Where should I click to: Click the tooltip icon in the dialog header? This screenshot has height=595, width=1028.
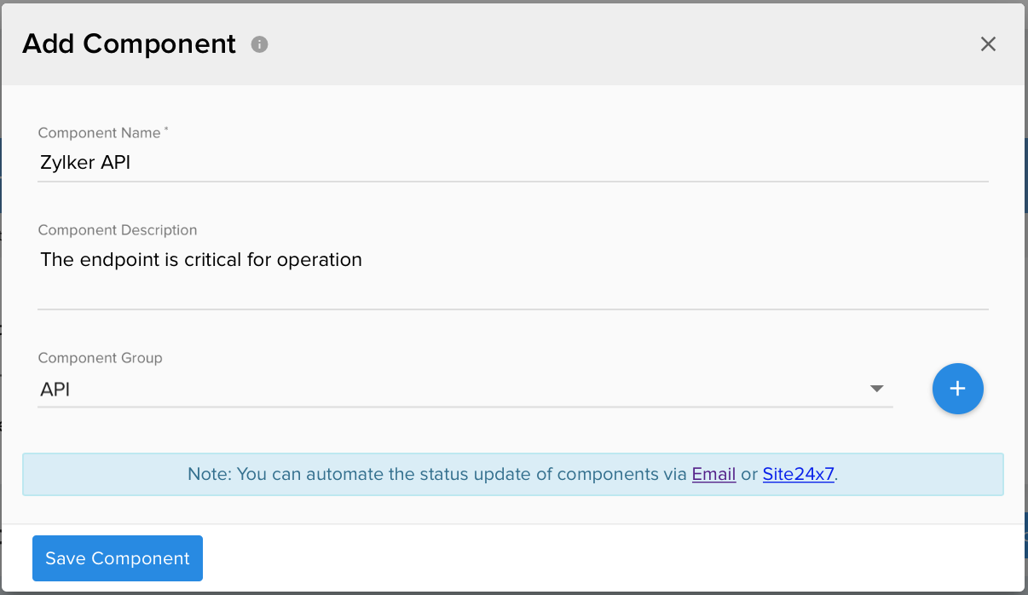click(x=259, y=43)
